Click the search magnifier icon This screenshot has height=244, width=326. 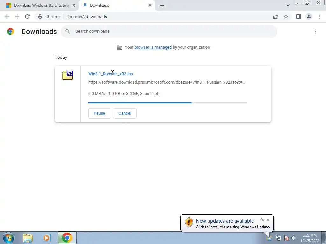click(67, 31)
